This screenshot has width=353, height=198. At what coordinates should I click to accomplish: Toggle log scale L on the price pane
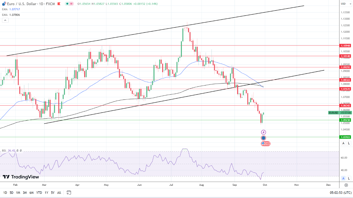[349, 143]
